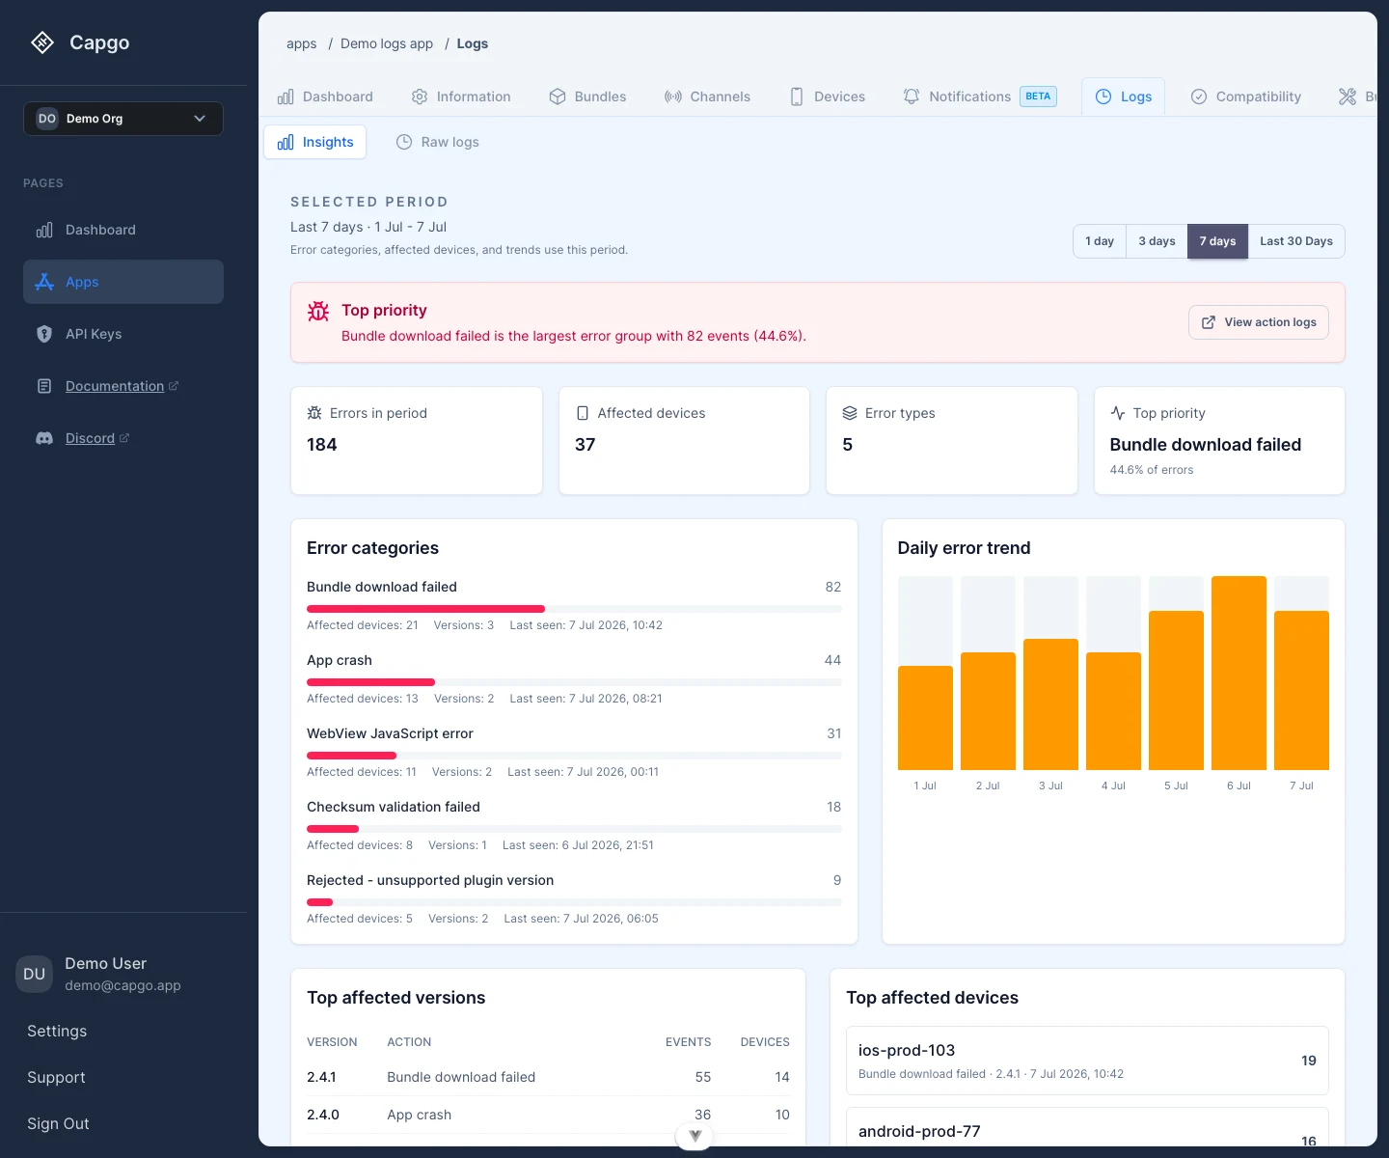1389x1158 pixels.
Task: Switch to the Compatibility tab
Action: [x=1245, y=96]
